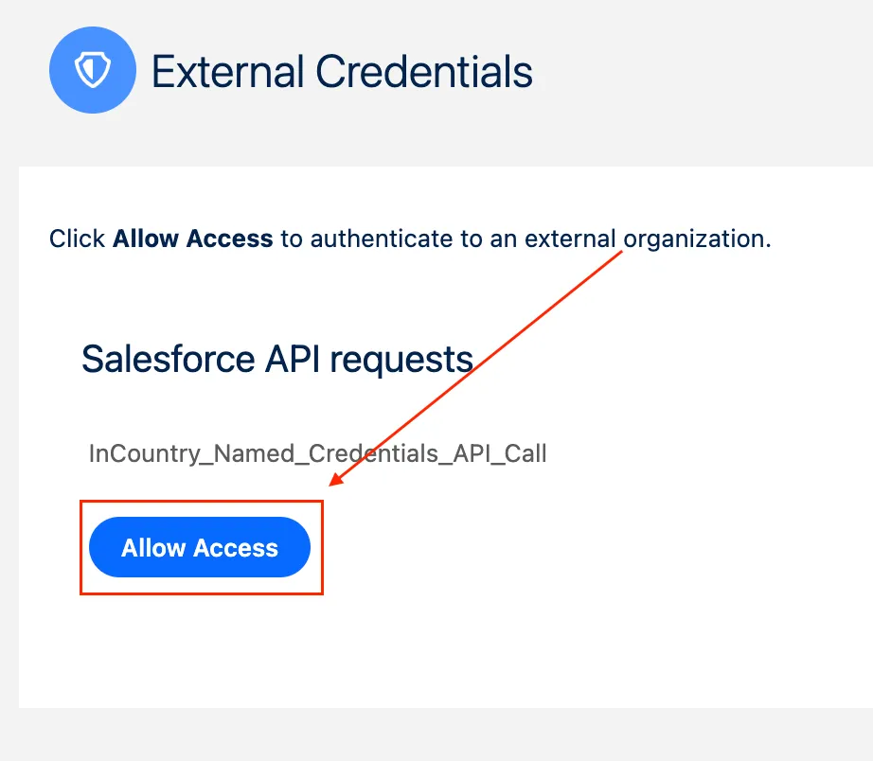Click the gray footer strip below the panel
Viewport: 873px width, 761px height.
tap(436, 734)
